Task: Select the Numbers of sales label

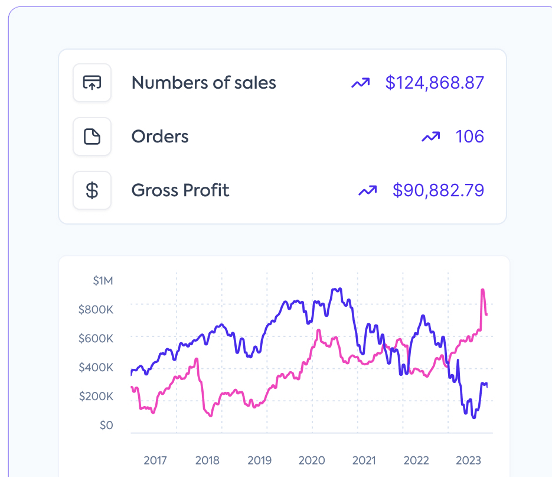Action: (204, 83)
